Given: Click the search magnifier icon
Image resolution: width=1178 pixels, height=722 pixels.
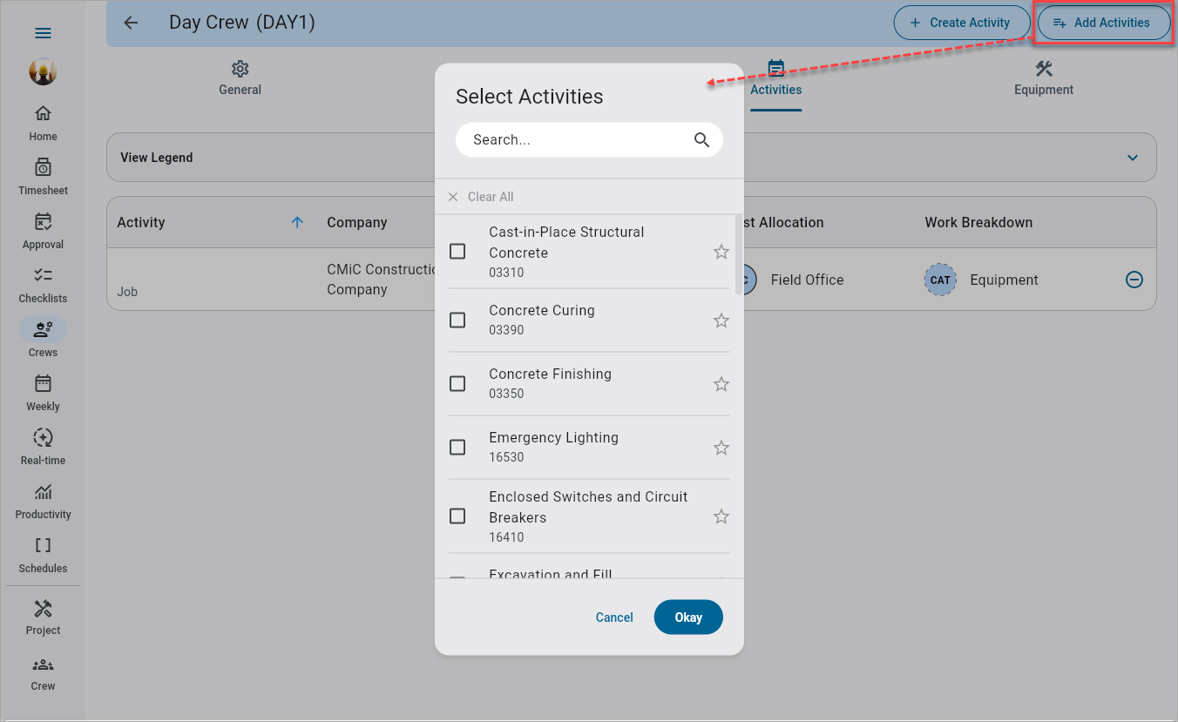Looking at the screenshot, I should tap(701, 139).
